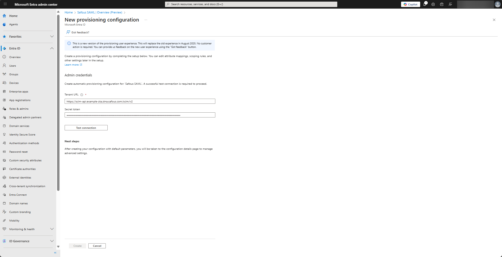
Task: Click the Copilot button
Action: click(410, 4)
